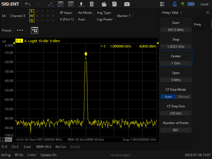Add a new measurement step icon
The width and height of the screenshot is (212, 159).
coord(51,4)
